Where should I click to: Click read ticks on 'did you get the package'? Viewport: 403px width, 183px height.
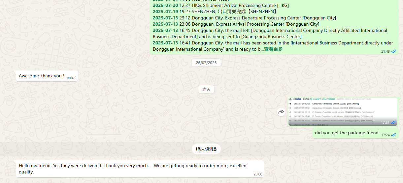click(x=393, y=135)
